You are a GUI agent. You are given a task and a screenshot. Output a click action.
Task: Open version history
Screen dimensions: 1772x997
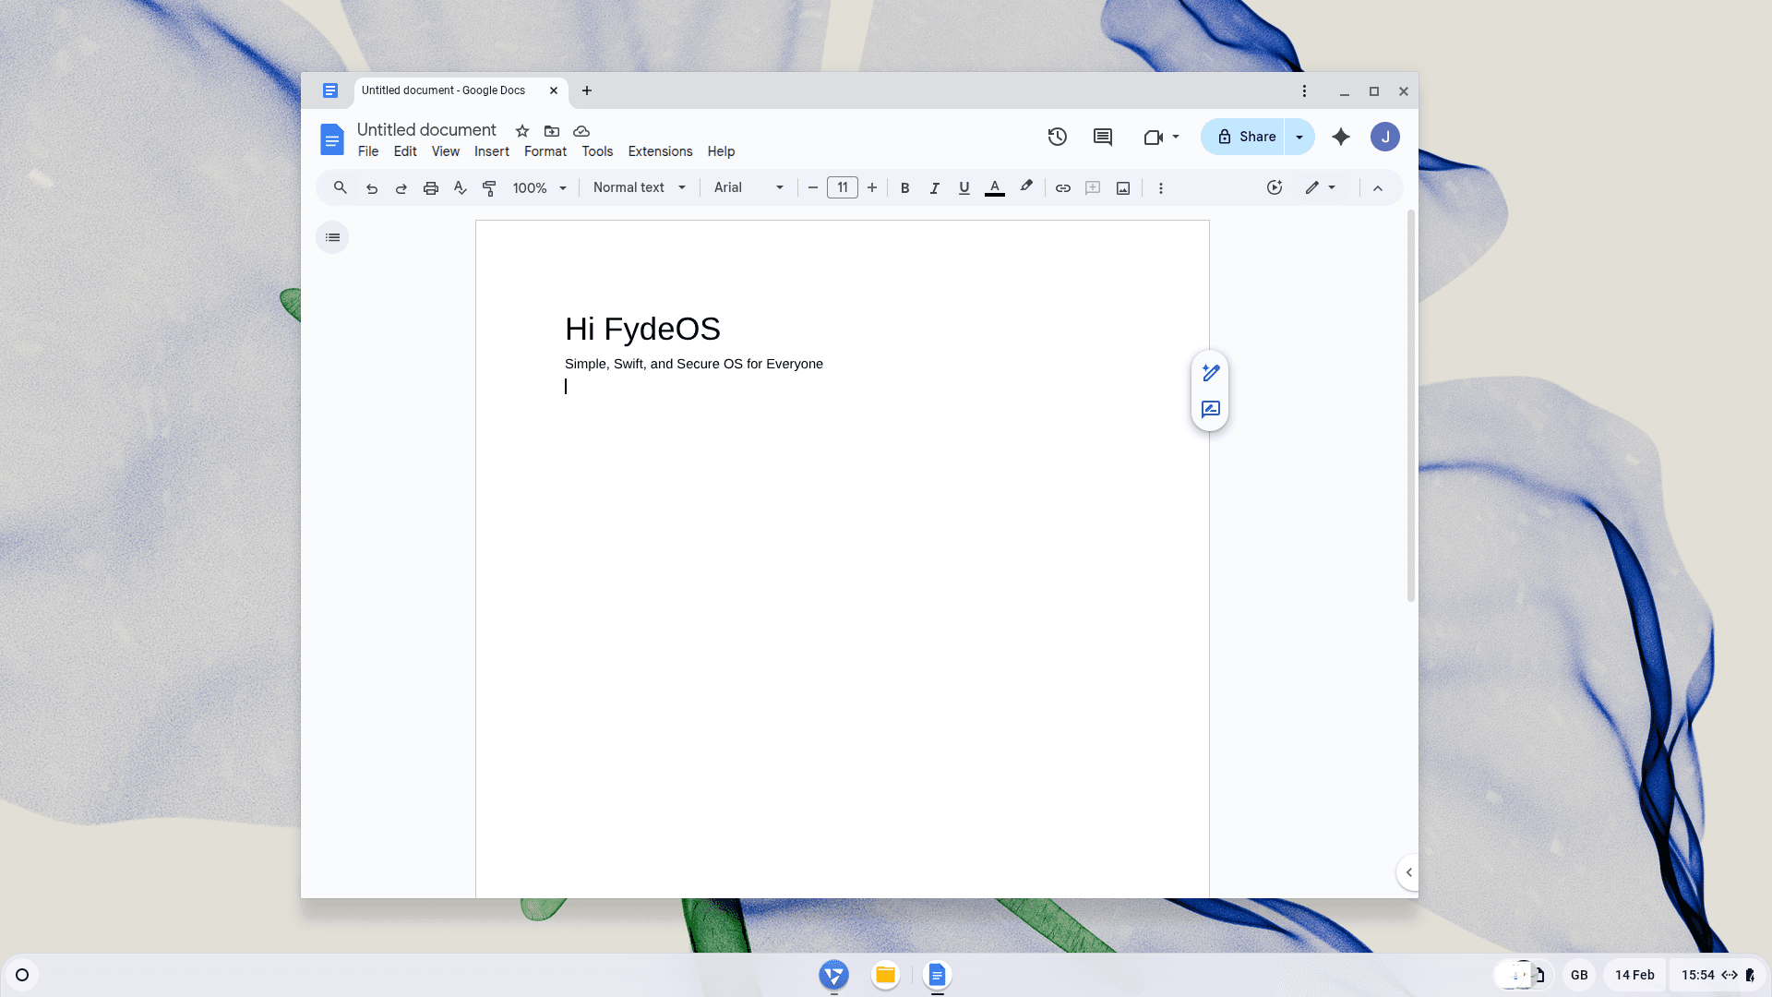(x=1057, y=137)
